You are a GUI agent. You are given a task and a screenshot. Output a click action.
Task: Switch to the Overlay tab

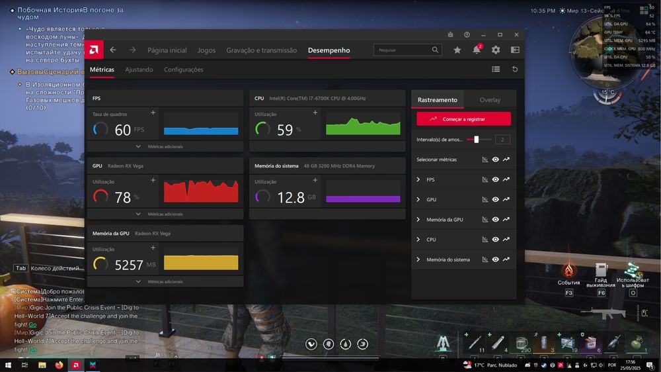(x=490, y=100)
